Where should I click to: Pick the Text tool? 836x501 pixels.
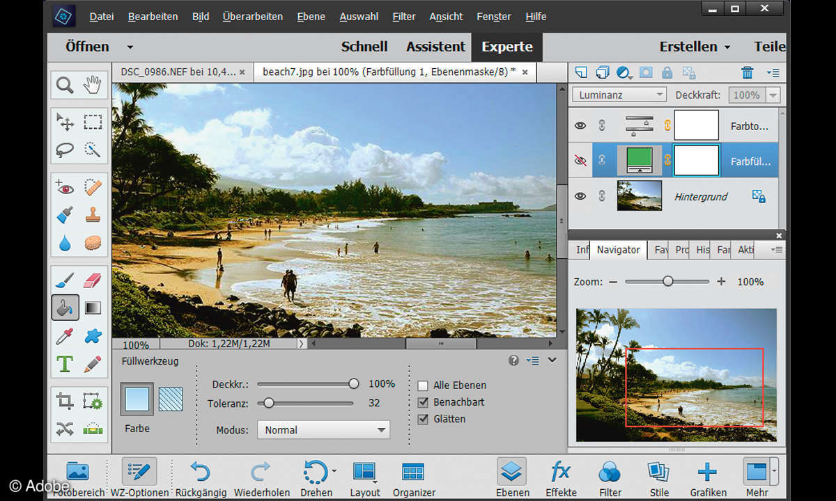pyautogui.click(x=65, y=363)
